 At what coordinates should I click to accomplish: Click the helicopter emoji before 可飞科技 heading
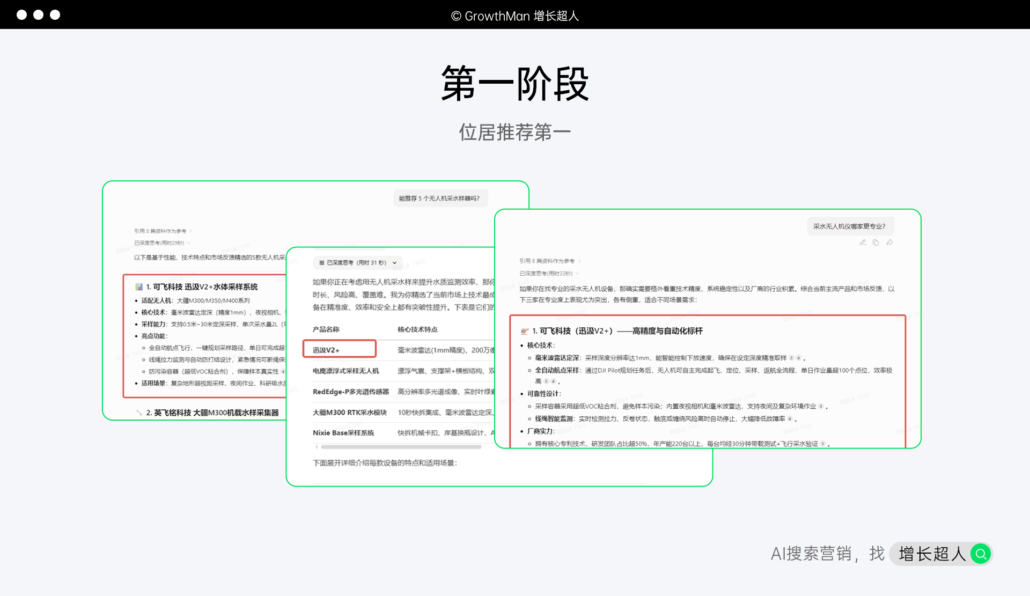pyautogui.click(x=525, y=331)
